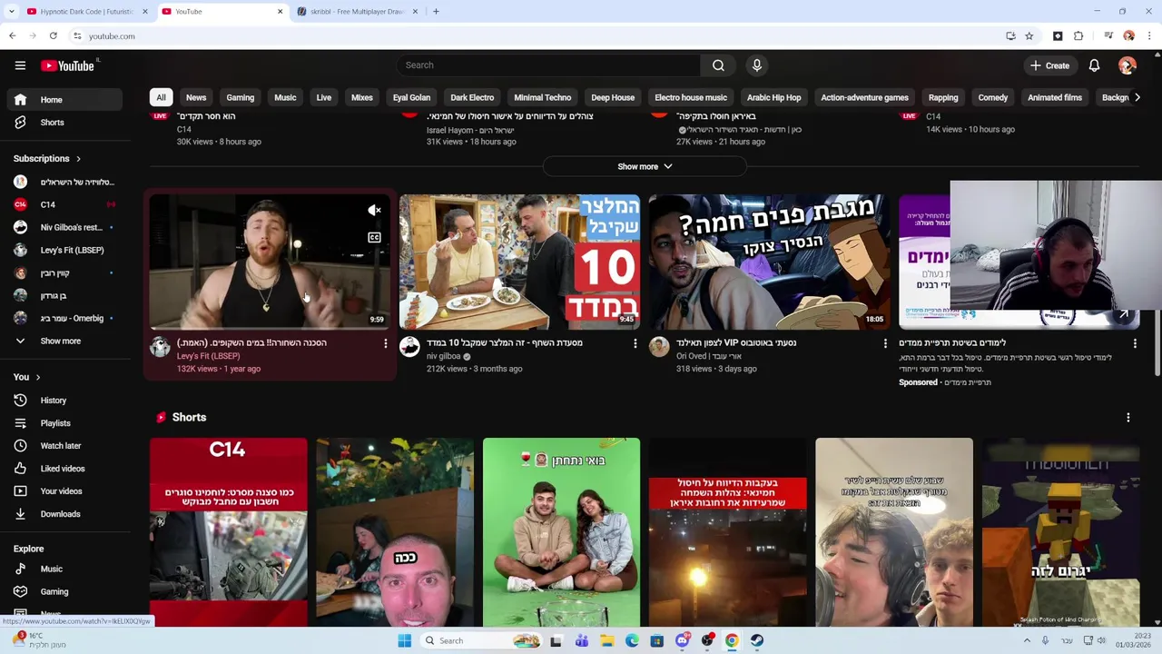This screenshot has width=1162, height=654.
Task: Start voice search with the microphone
Action: (756, 65)
